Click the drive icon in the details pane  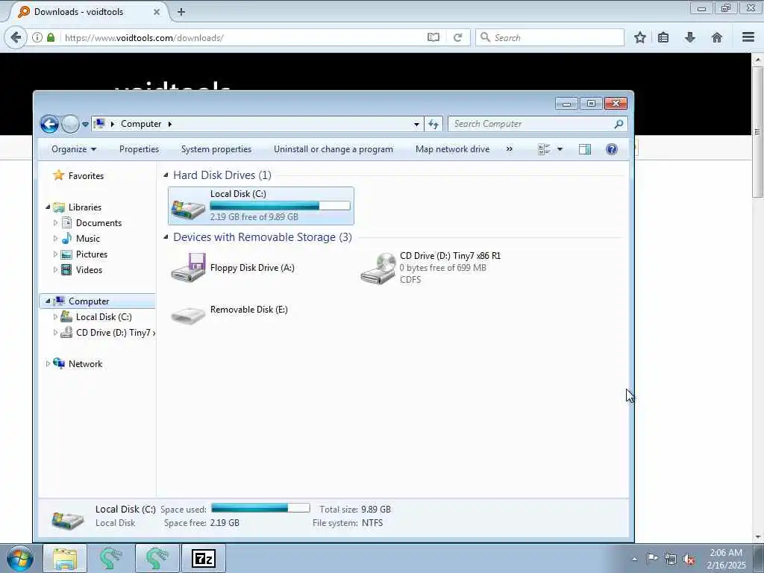[x=68, y=520]
